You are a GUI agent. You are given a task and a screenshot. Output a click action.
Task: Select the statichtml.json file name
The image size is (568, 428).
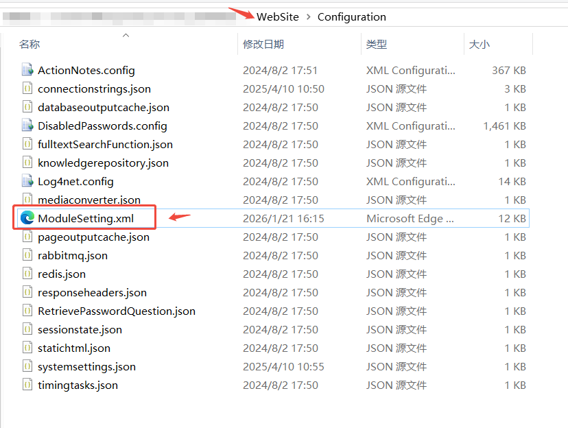(x=74, y=348)
